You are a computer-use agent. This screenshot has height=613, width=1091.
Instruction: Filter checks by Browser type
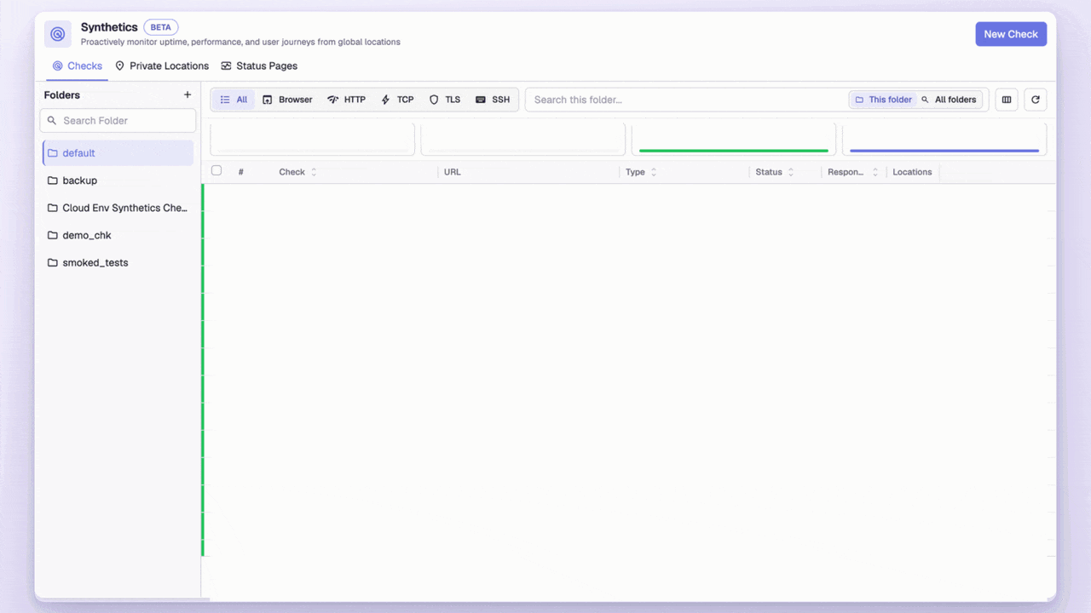[287, 100]
